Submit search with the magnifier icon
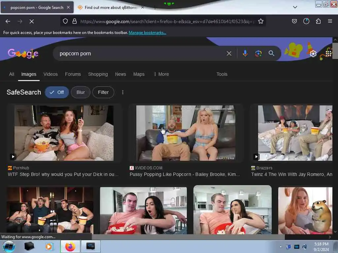 pos(271,53)
